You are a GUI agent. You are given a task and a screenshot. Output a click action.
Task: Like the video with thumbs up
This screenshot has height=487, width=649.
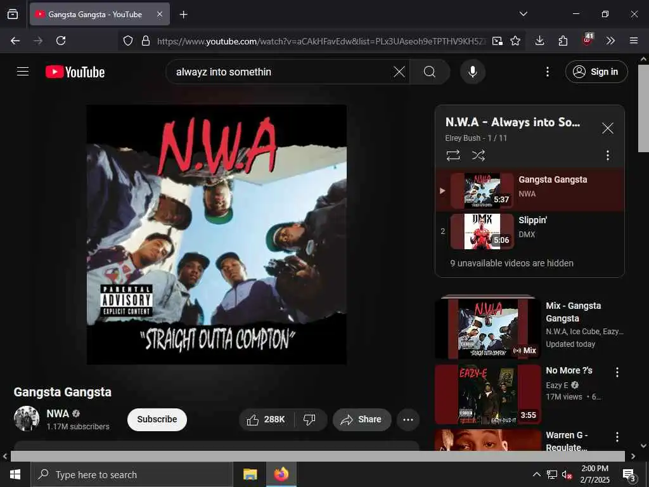pyautogui.click(x=267, y=420)
